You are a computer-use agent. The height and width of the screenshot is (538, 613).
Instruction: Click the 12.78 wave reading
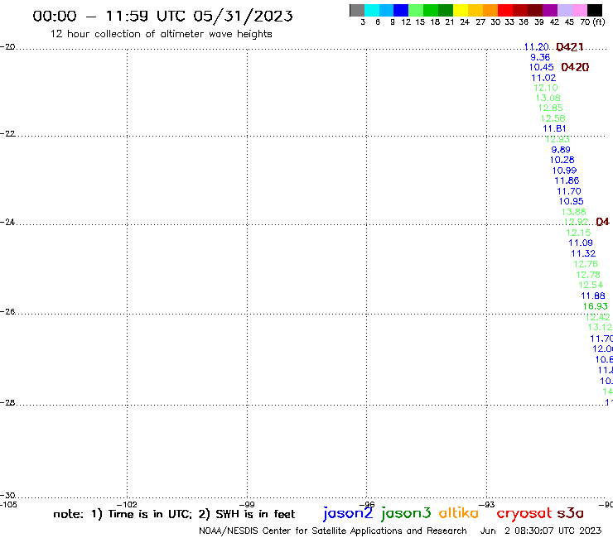pos(588,275)
